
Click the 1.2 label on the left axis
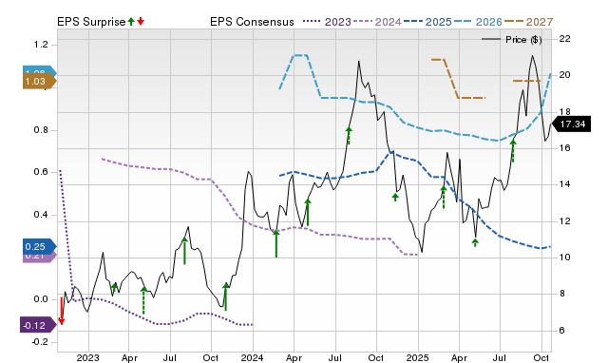[41, 45]
